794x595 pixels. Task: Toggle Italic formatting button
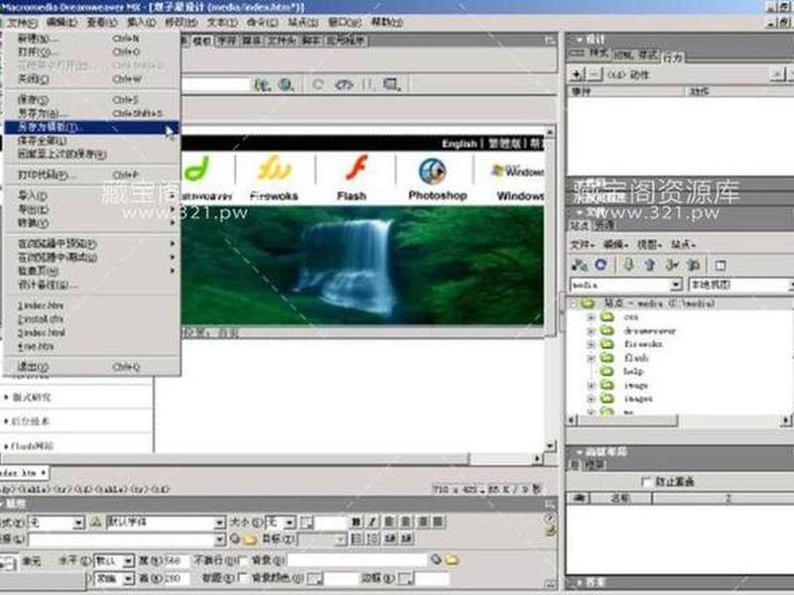point(373,522)
